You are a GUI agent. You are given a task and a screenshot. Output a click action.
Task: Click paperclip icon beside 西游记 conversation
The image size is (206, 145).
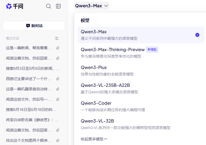tap(58, 79)
